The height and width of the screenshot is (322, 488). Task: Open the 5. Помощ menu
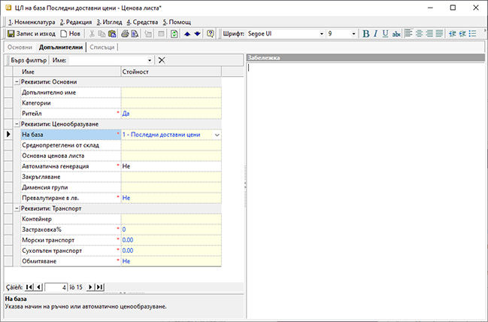[x=177, y=22]
